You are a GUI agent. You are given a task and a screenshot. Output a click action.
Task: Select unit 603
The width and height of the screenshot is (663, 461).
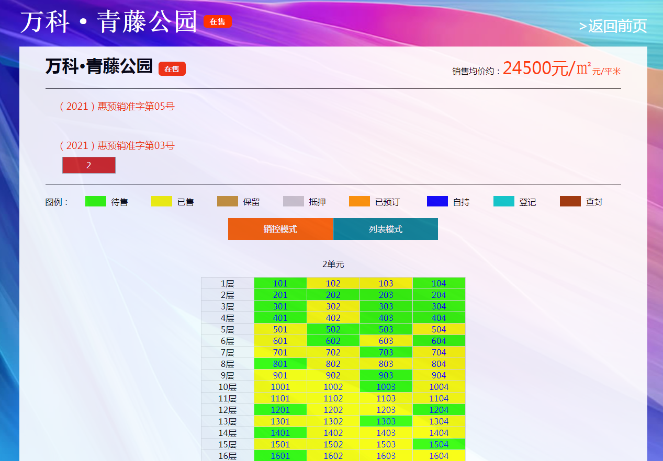coord(386,341)
